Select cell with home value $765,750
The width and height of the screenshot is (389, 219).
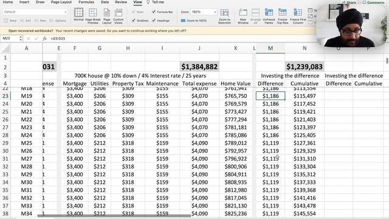pos(235,96)
